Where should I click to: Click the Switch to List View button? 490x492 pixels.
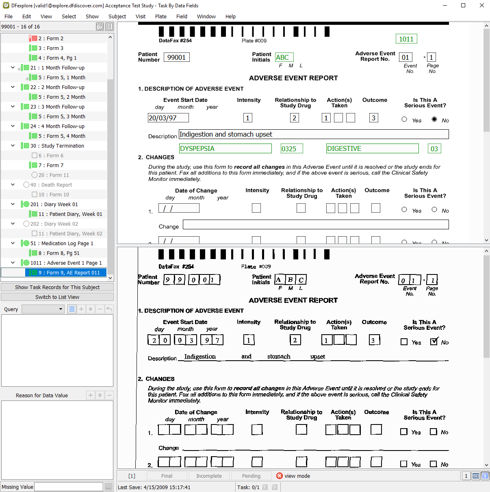pyautogui.click(x=57, y=297)
